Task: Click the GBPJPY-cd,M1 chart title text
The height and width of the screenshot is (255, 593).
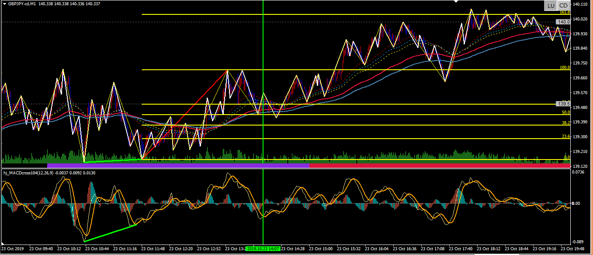Action: [21, 3]
